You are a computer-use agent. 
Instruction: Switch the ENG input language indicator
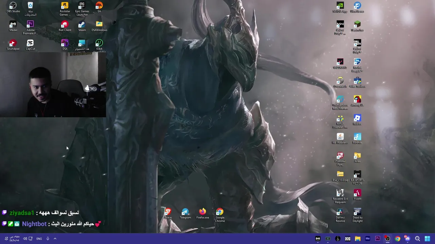[39, 239]
